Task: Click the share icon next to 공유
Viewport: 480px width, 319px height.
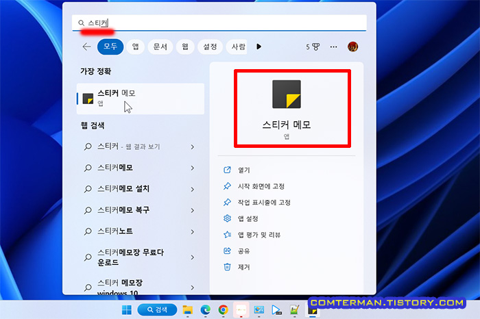Action: (x=227, y=251)
